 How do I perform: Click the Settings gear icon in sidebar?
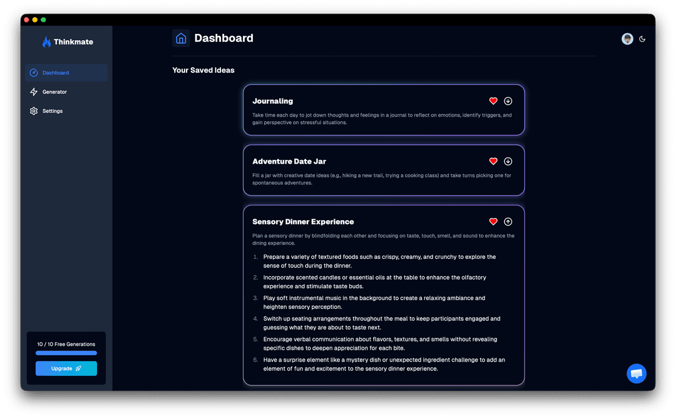pyautogui.click(x=34, y=111)
